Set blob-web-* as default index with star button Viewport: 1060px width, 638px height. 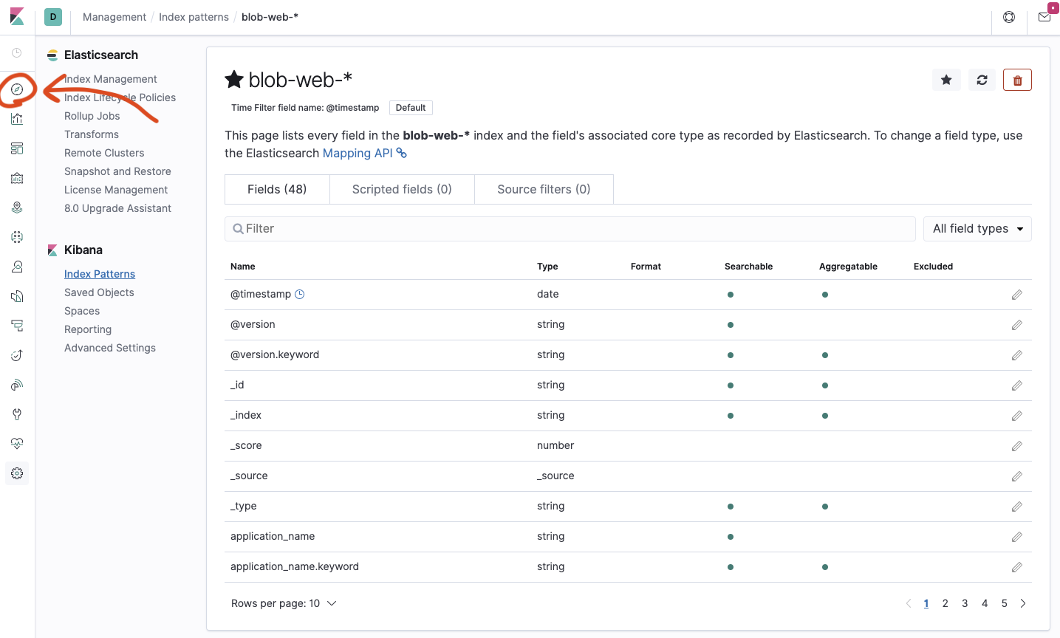[x=946, y=80]
